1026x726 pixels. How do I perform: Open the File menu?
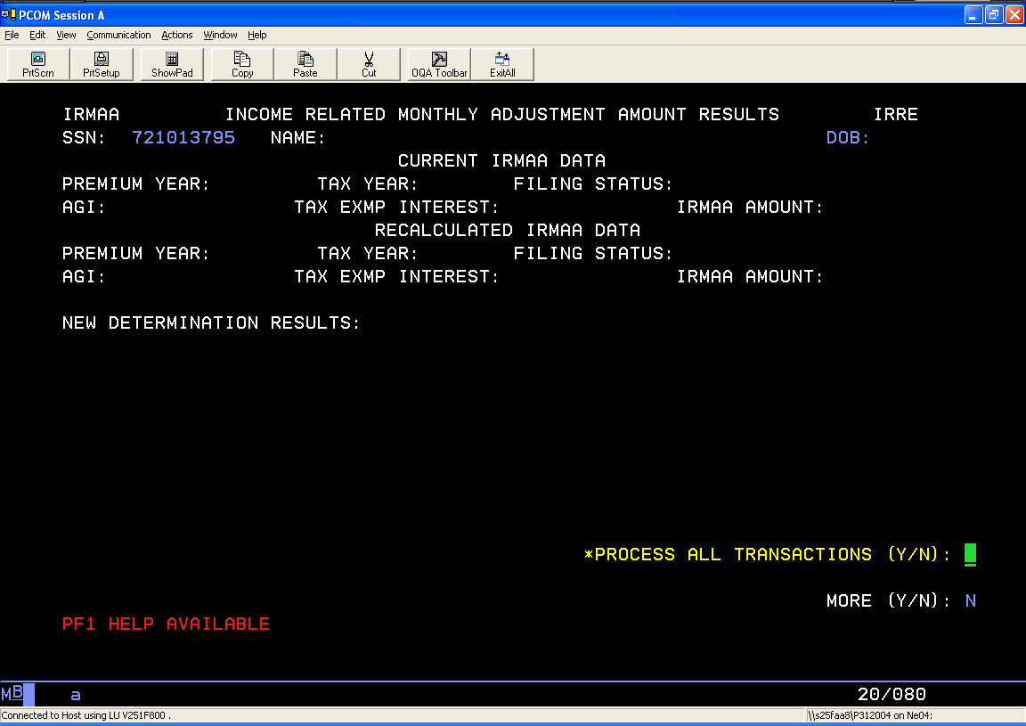pyautogui.click(x=12, y=35)
